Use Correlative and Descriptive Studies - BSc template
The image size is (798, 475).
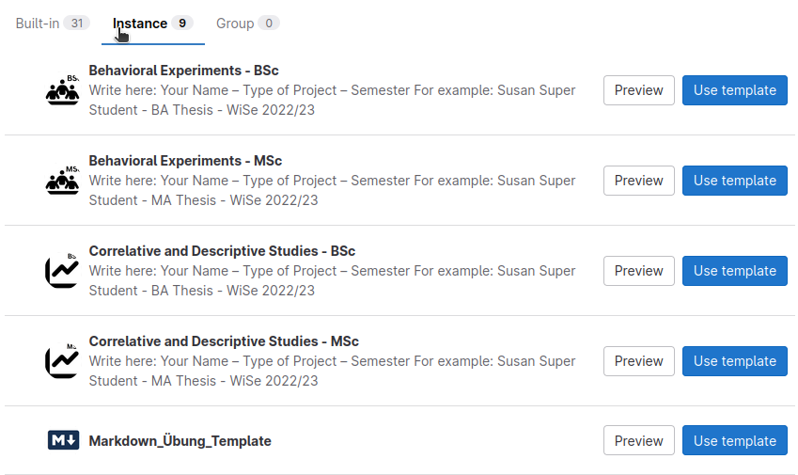click(x=734, y=271)
